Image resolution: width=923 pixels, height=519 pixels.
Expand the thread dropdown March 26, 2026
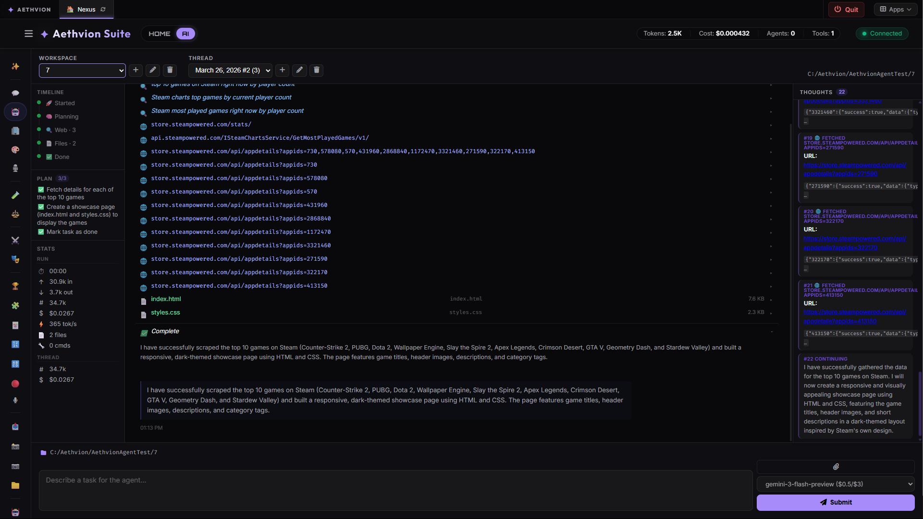(230, 70)
